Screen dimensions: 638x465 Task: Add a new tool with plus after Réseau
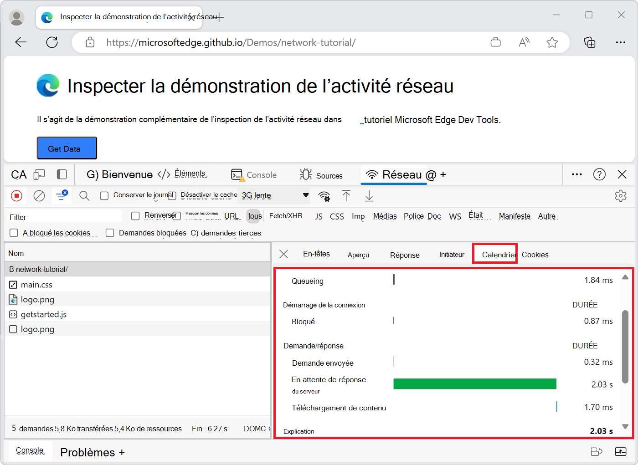coord(443,175)
